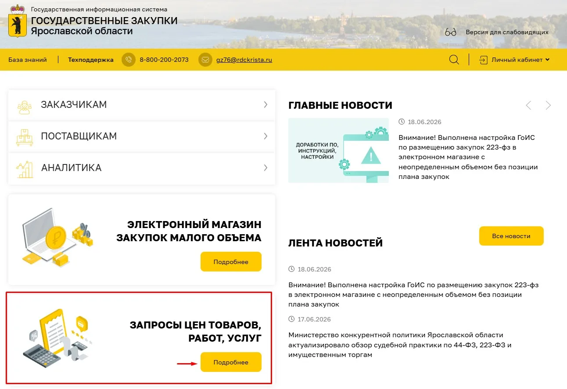
Task: Click ЭЛЕКТРОННЫЙ МАГАЗИН ЗАКУПОК МАЛОГО ОБЪЕМА heading
Action: coord(189,231)
